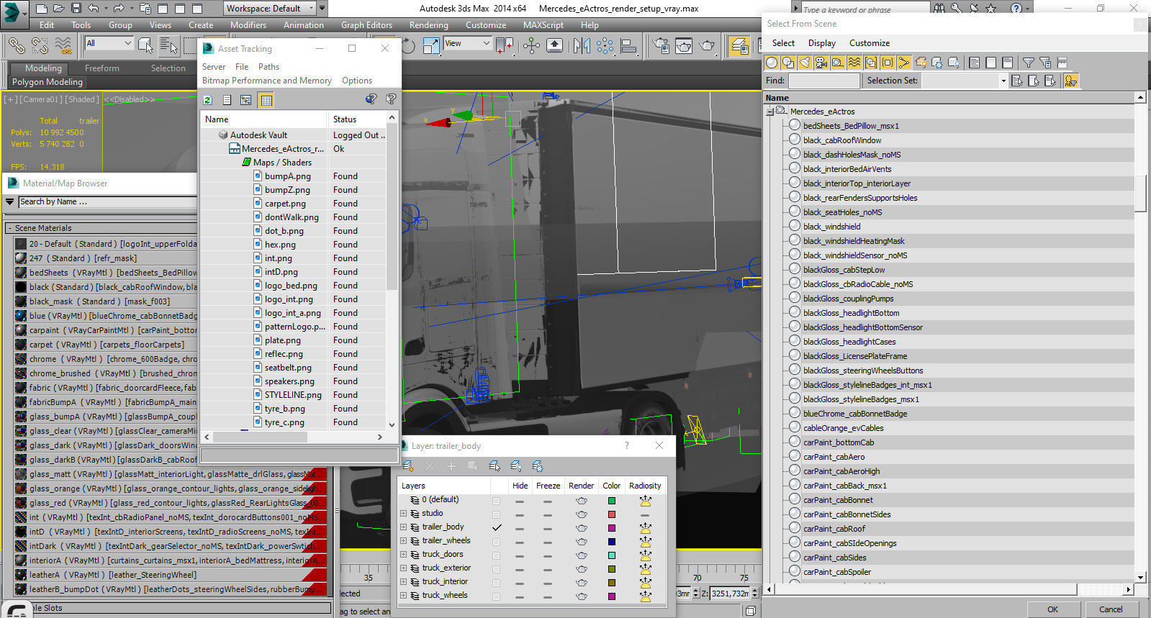
Task: Toggle Render teapot for trailer_body layer
Action: tap(582, 527)
